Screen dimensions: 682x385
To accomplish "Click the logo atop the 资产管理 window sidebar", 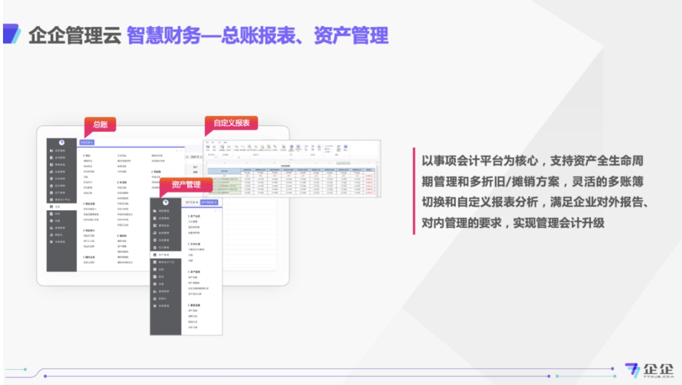I will click(x=165, y=202).
